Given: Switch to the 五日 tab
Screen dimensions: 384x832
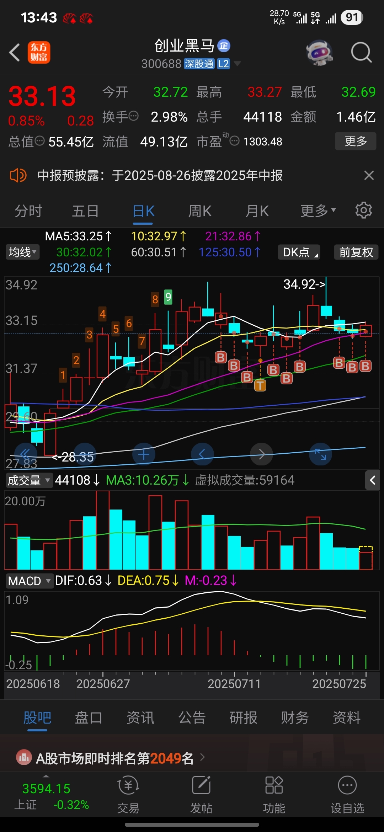Looking at the screenshot, I should tap(85, 211).
